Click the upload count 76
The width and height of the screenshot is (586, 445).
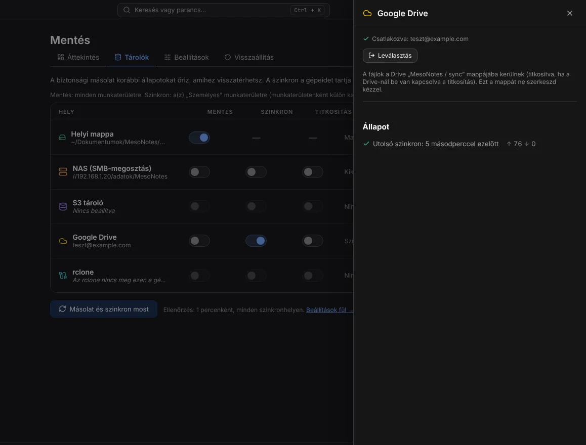(x=514, y=144)
